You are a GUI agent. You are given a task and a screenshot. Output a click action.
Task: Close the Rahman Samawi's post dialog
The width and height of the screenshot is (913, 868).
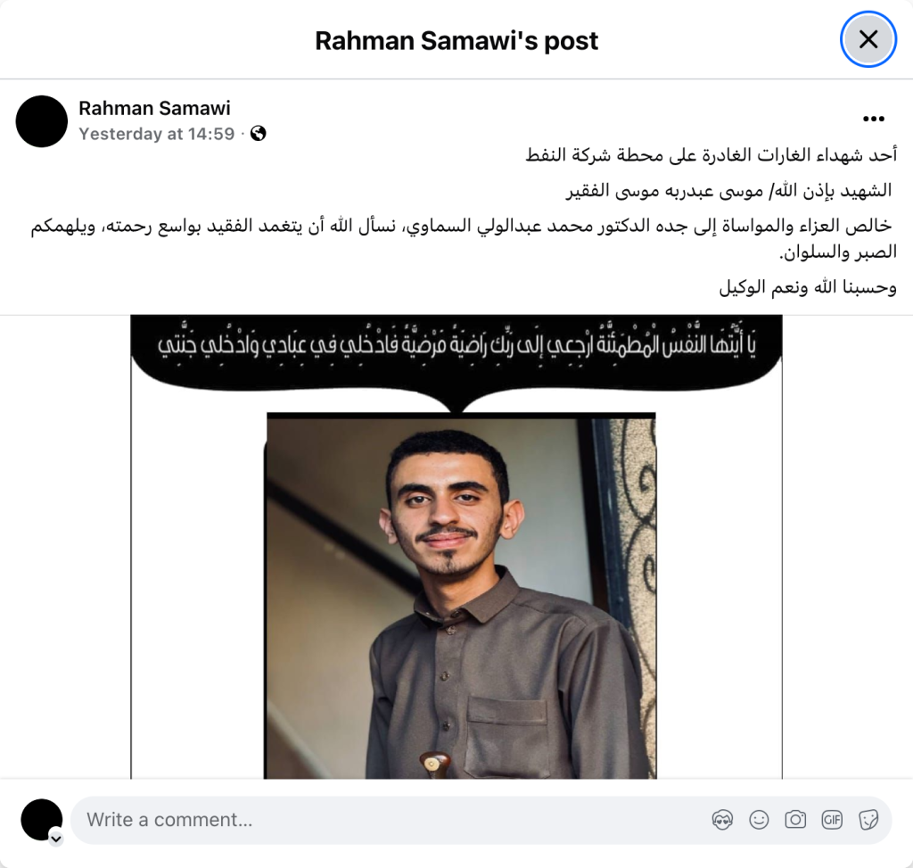(x=868, y=39)
